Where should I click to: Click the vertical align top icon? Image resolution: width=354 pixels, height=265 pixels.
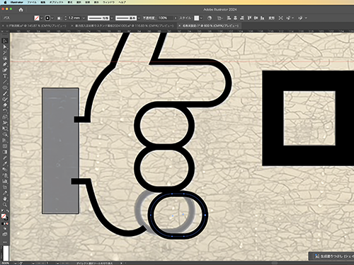click(249, 18)
